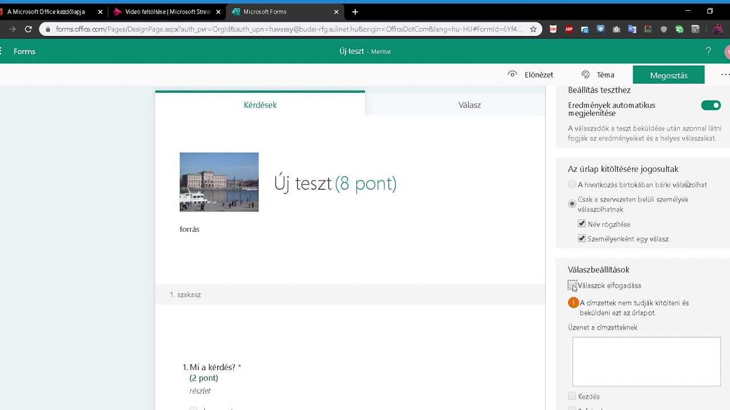Image resolution: width=730 pixels, height=410 pixels.
Task: Switch to the Microsoft Stream browser tab
Action: tap(168, 11)
